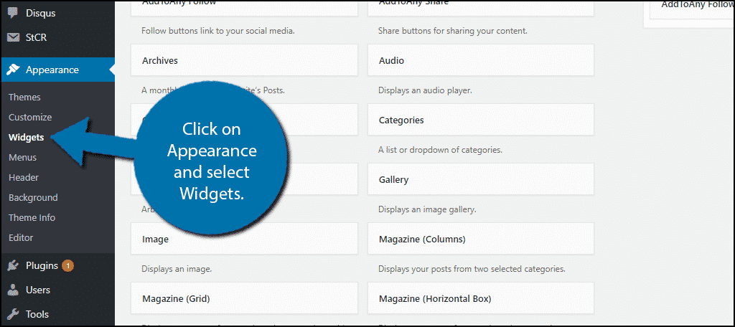735x327 pixels.
Task: Click 'Follow buttons link to your social media.'
Action: pos(218,32)
